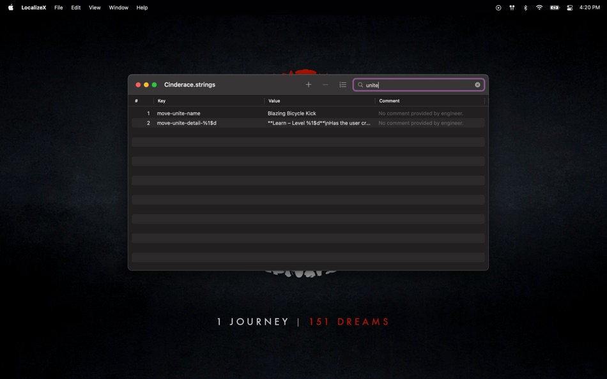Viewport: 607px width, 379px height.
Task: Close the Cinderace.strings window
Action: 138,85
